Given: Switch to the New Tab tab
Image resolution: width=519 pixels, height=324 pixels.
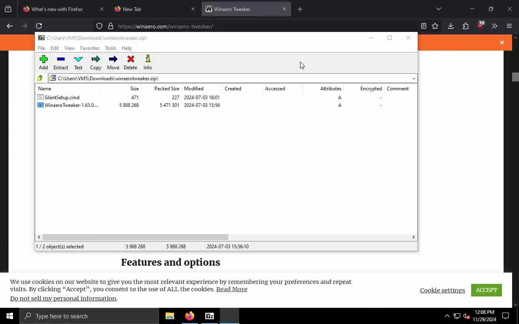Looking at the screenshot, I should click(155, 9).
